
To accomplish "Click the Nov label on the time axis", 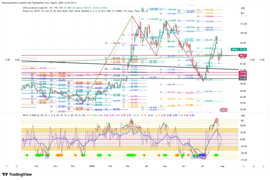I will tap(55, 166).
